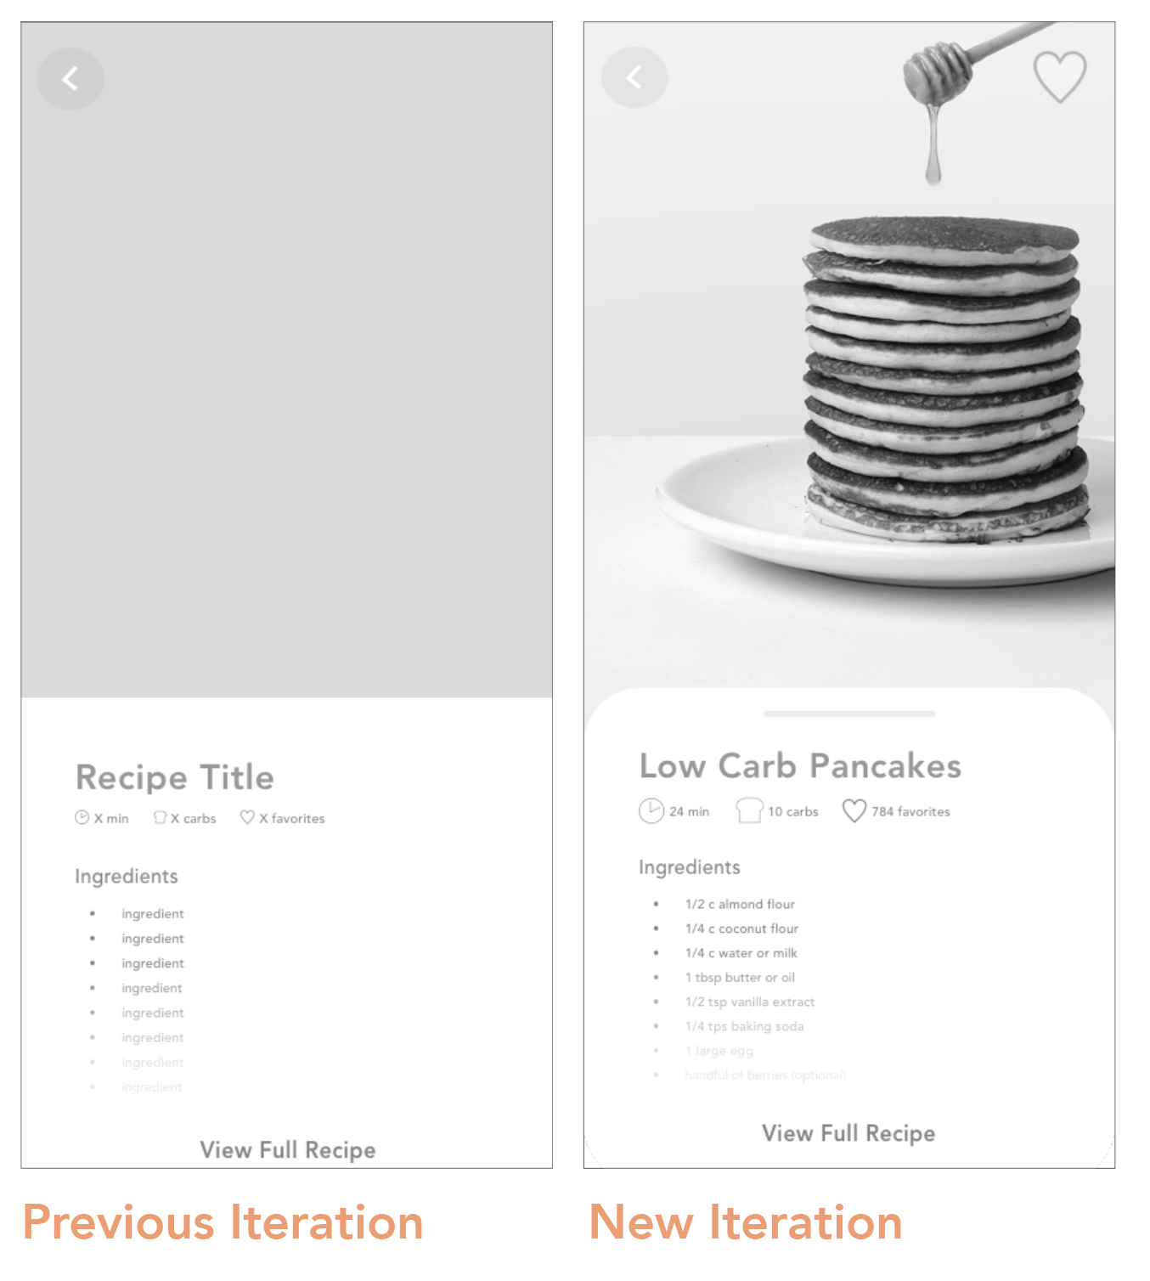1150x1281 pixels.
Task: Click the Recipe Title heading
Action: point(175,778)
